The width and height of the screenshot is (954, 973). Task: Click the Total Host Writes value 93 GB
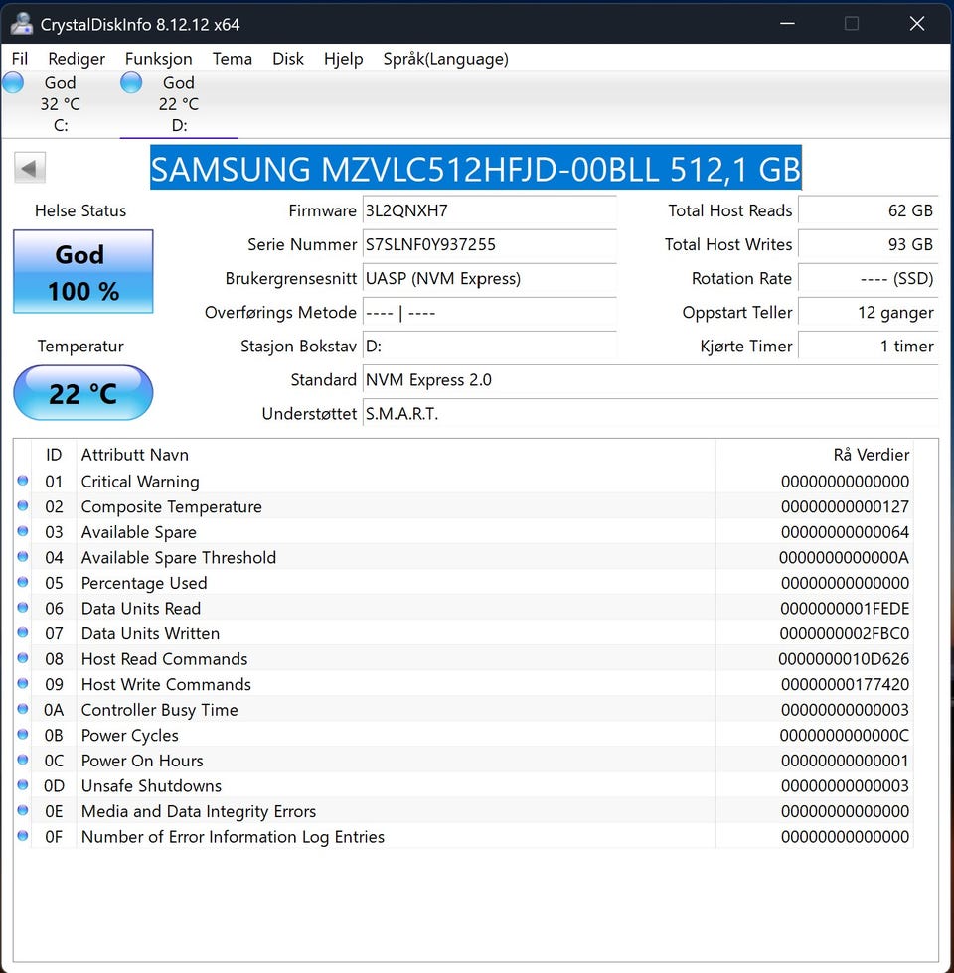869,244
